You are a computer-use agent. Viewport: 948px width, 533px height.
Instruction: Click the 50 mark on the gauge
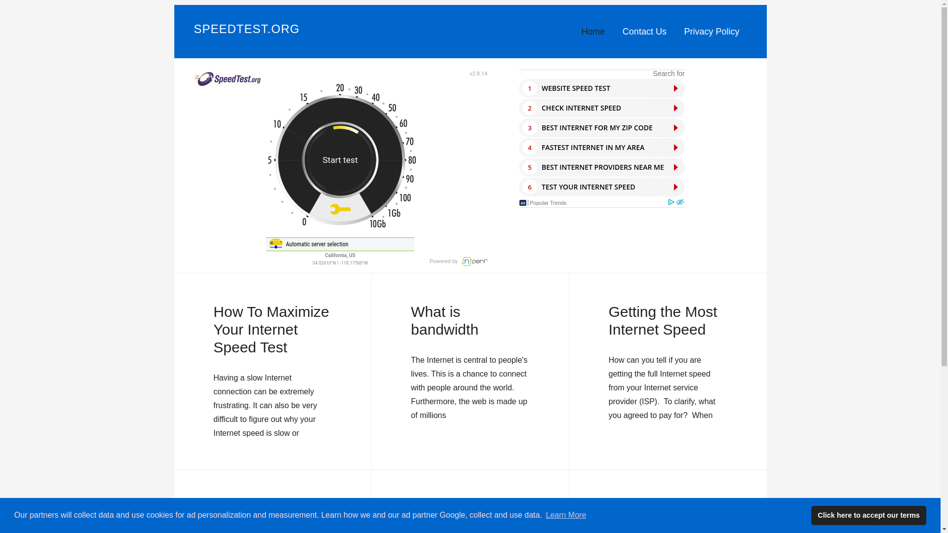(x=392, y=108)
